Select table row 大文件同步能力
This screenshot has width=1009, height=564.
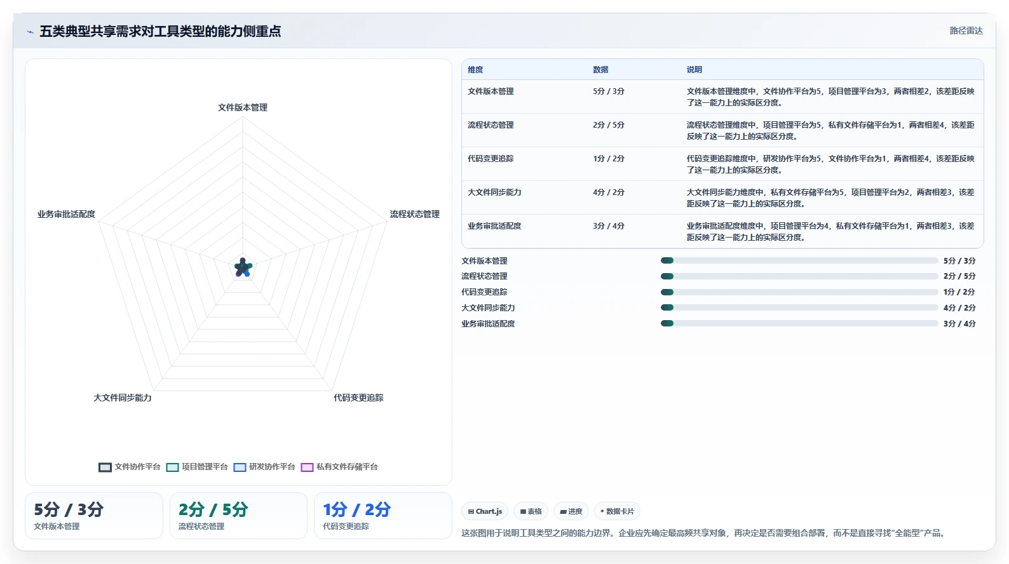[x=722, y=198]
